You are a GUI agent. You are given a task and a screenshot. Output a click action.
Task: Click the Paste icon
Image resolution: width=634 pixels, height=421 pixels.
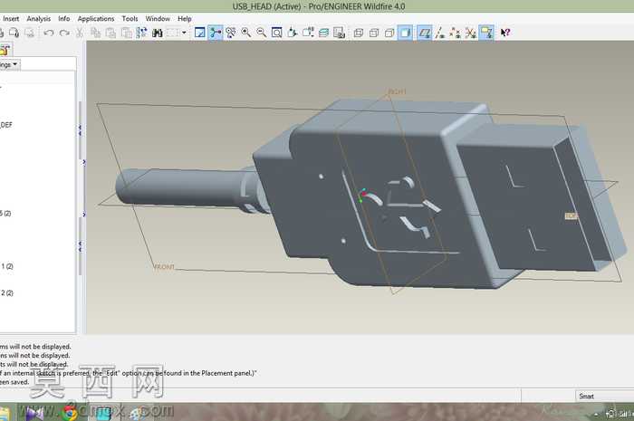coord(110,33)
